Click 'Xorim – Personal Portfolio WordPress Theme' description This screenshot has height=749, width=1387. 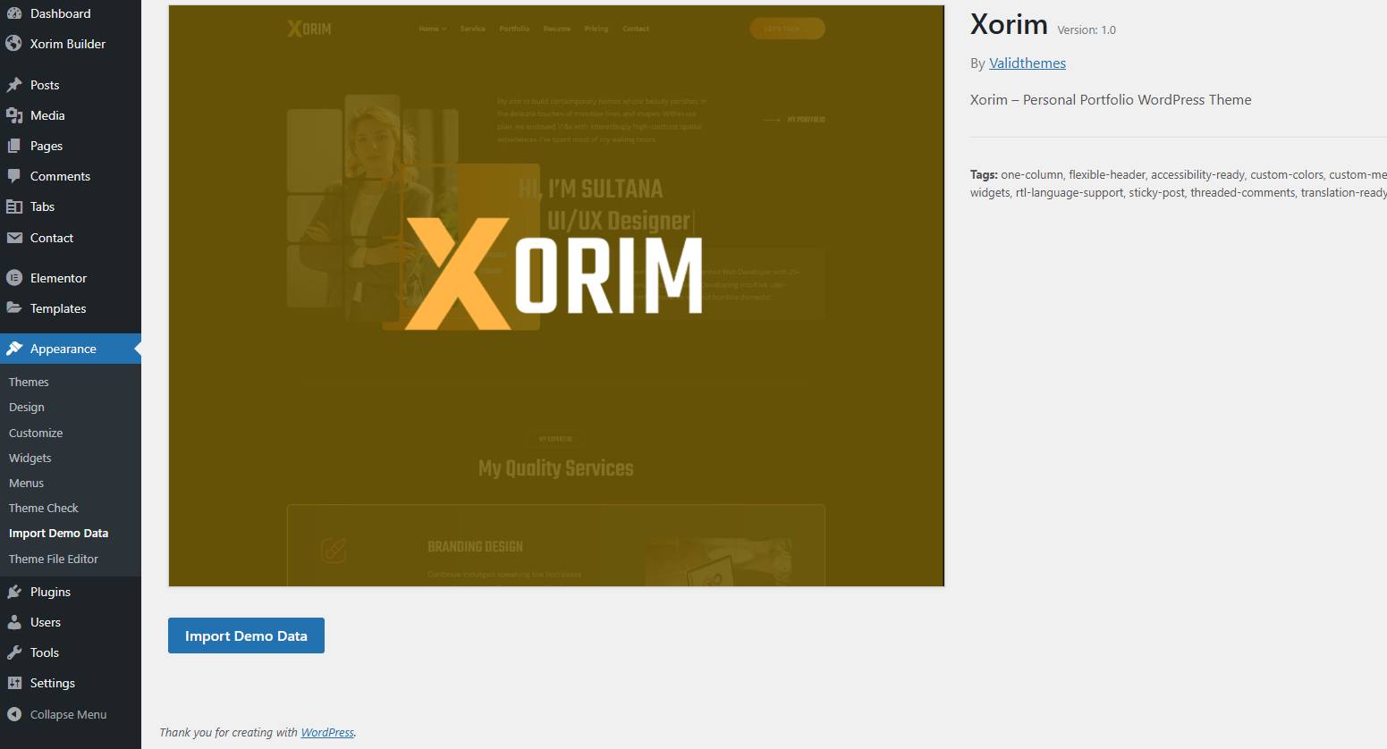1111,100
